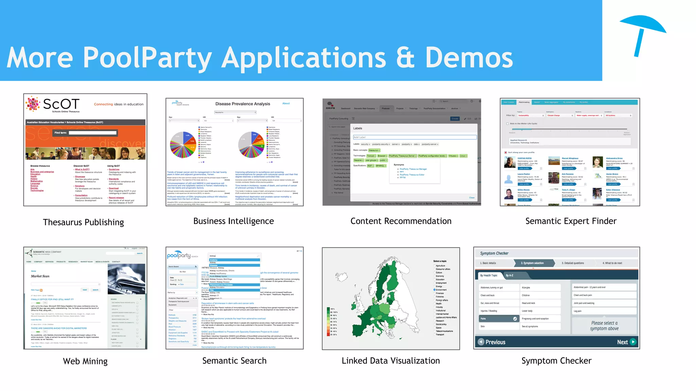Image resolution: width=696 pixels, height=391 pixels.
Task: Click the Water Life Cycle role slider
Action: click(x=569, y=129)
